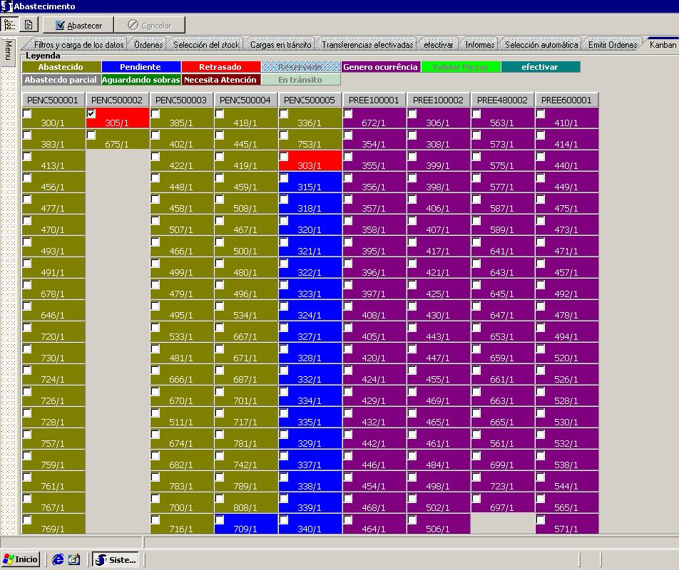Click the red Retrasado legend swatch
This screenshot has width=679, height=570.
coord(220,67)
